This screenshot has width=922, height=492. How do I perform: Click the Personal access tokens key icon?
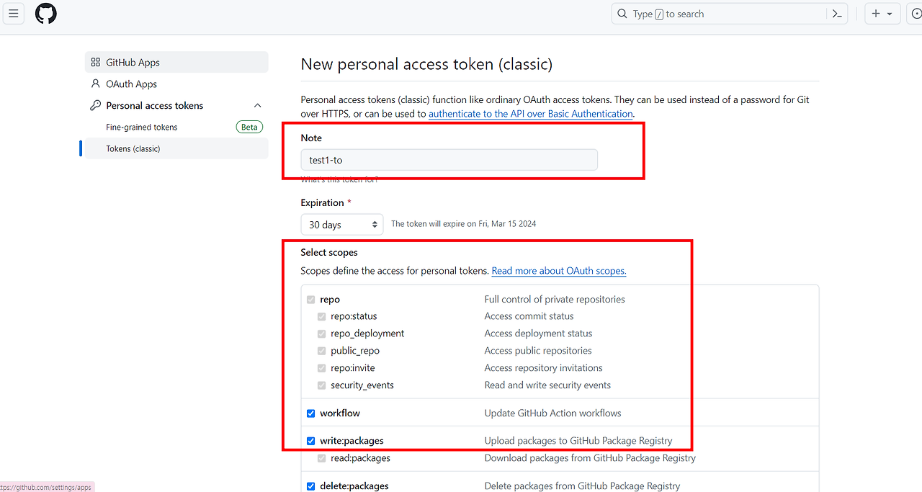[x=96, y=106]
